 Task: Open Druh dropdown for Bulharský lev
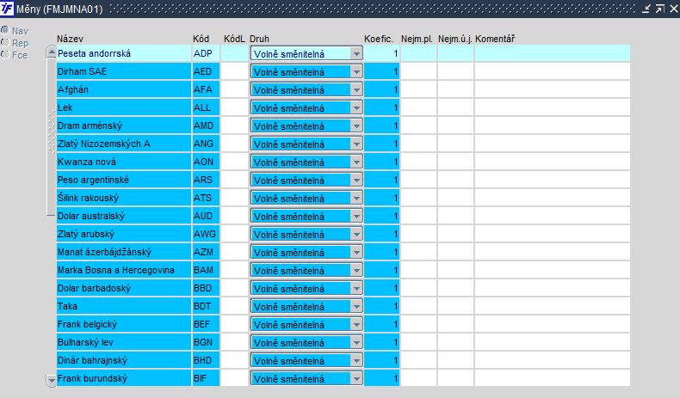point(356,343)
